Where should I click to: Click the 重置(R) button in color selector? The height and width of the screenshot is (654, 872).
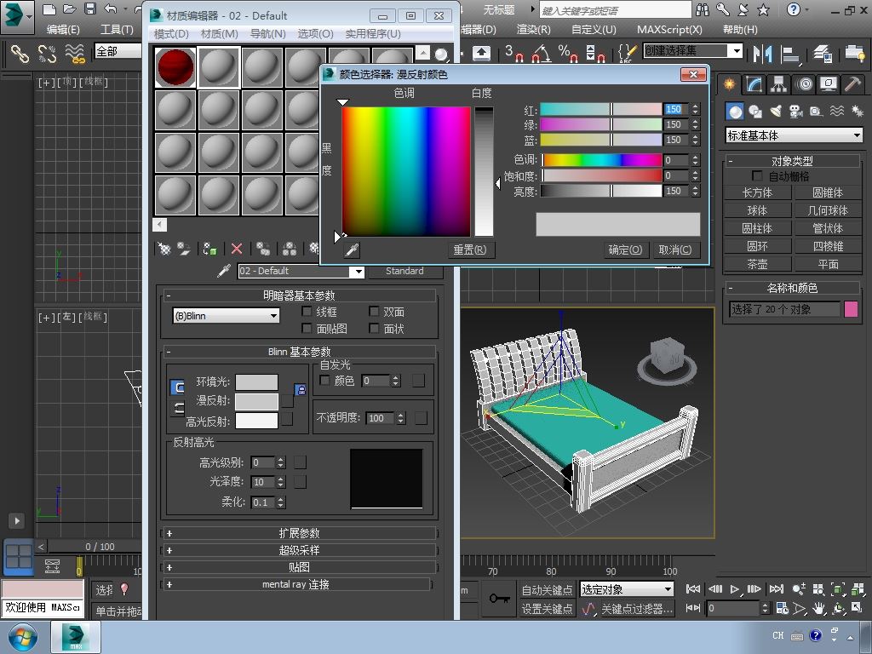tap(470, 250)
